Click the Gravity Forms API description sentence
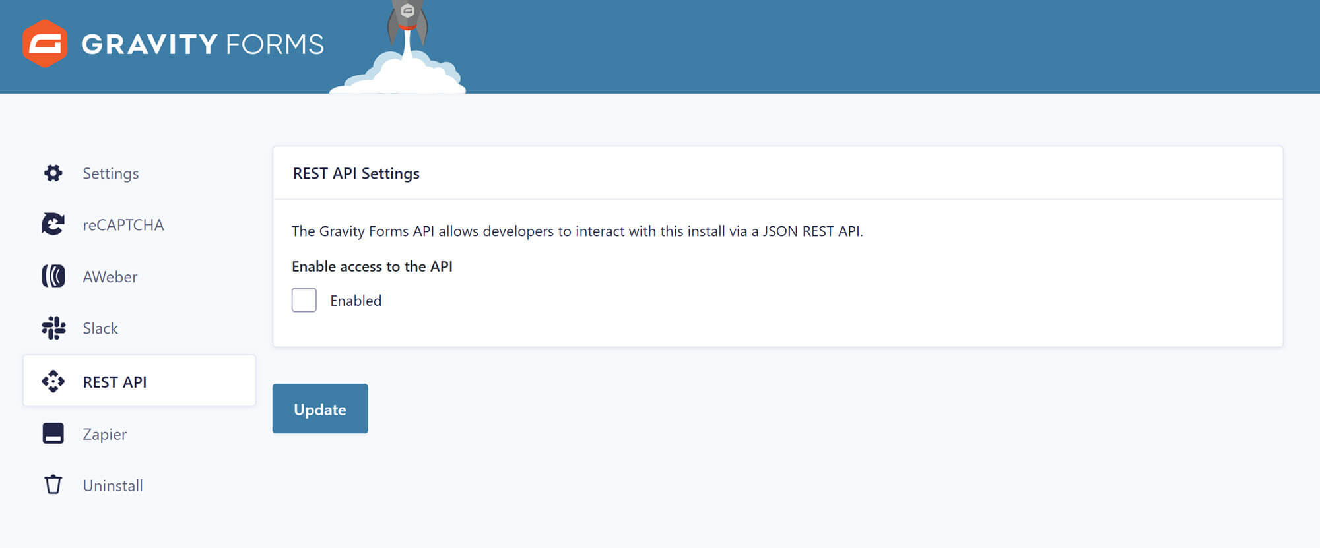This screenshot has height=548, width=1320. click(x=577, y=231)
